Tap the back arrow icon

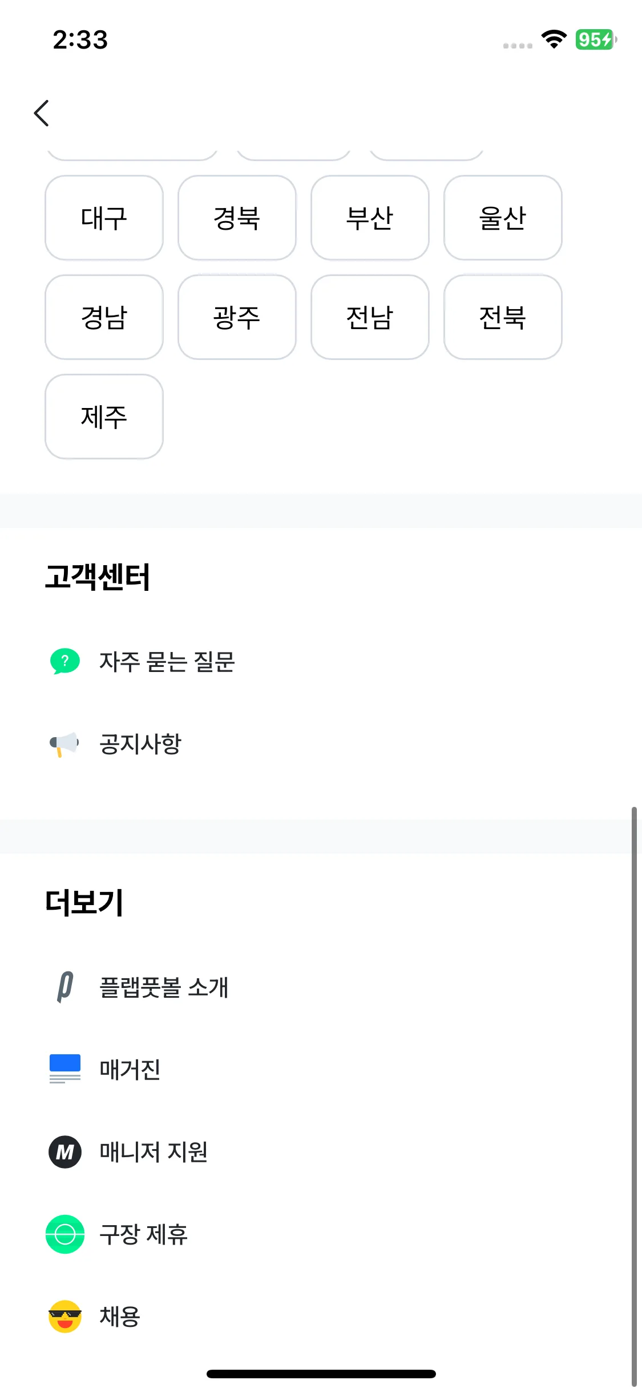pos(42,113)
